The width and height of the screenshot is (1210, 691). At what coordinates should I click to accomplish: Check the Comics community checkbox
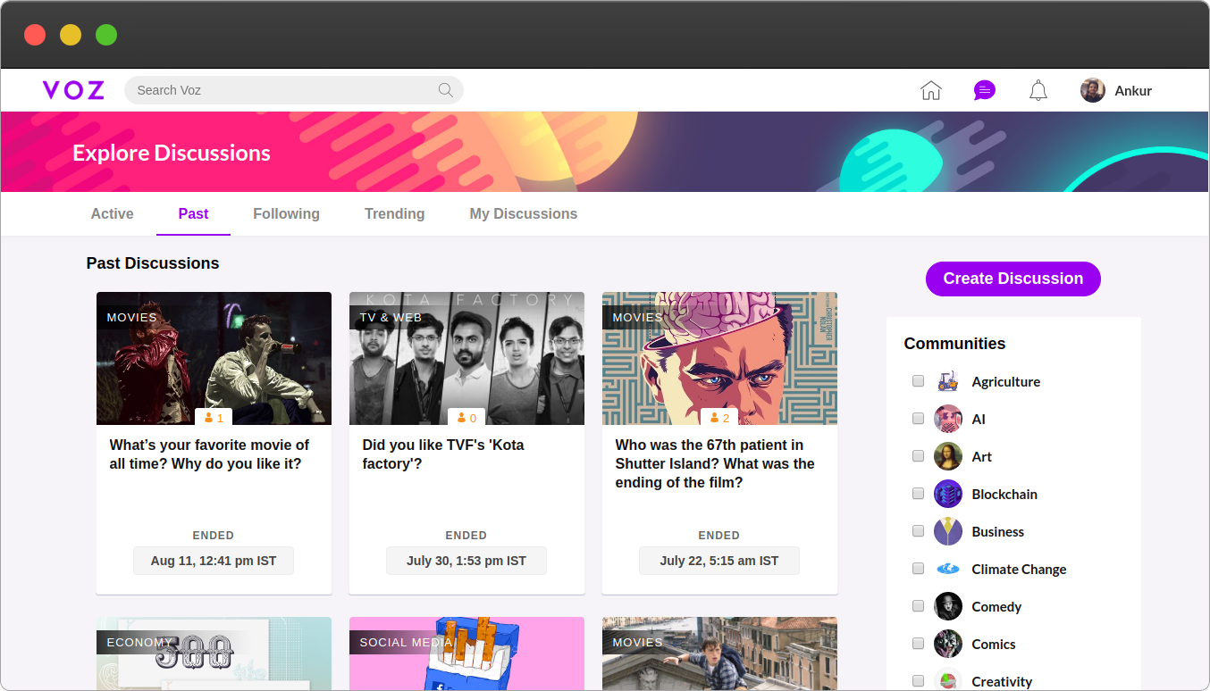[x=918, y=644]
